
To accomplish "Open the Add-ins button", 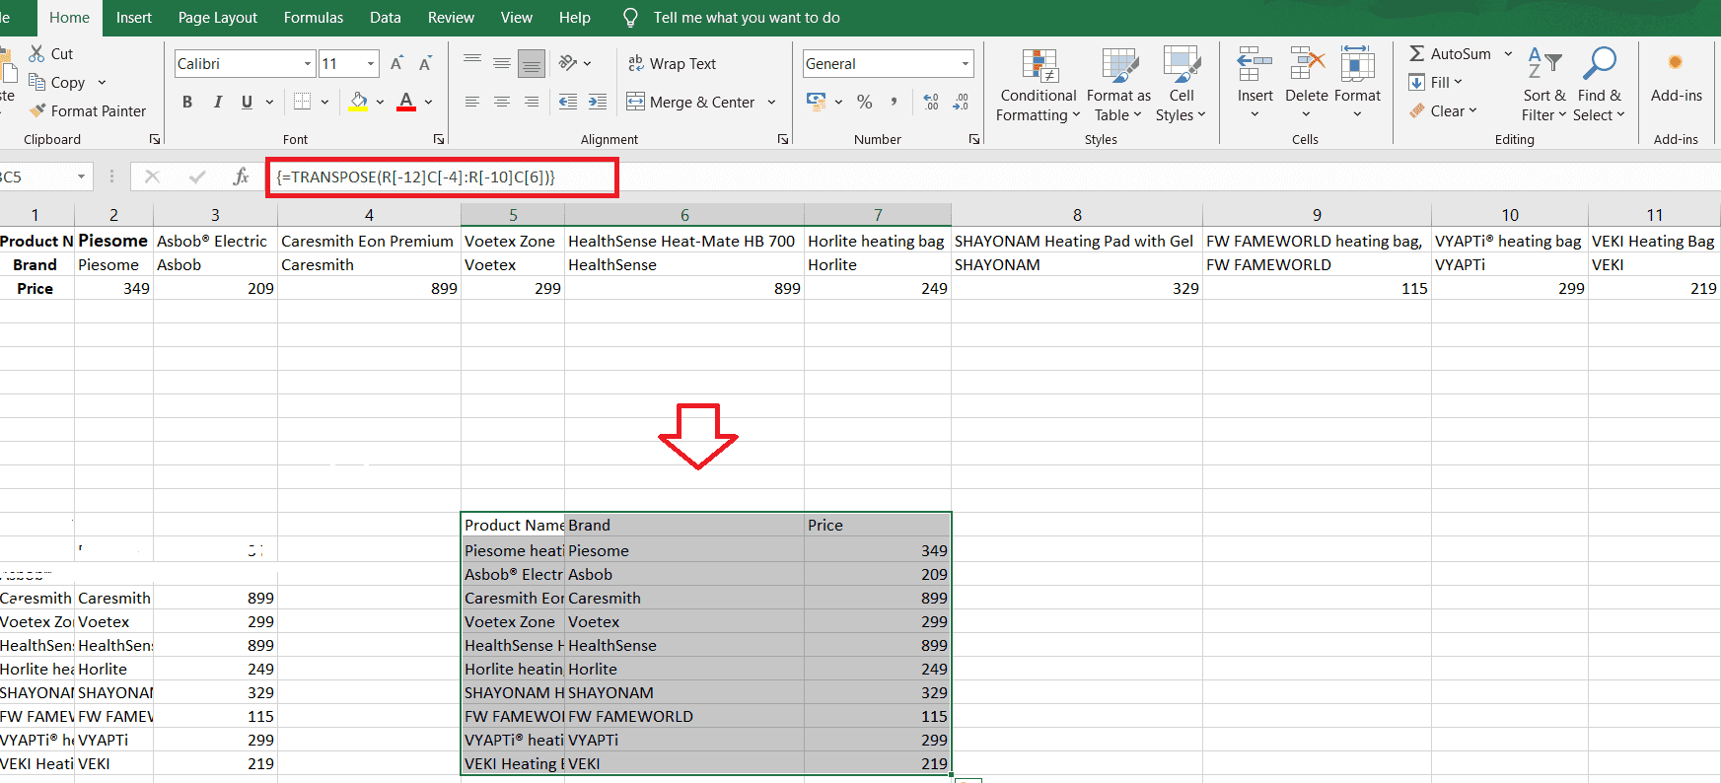I will point(1676,77).
